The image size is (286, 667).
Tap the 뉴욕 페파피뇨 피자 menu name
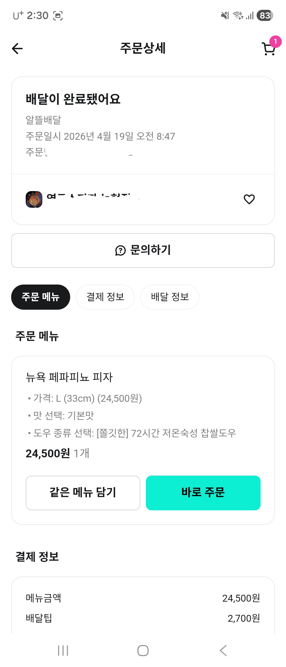tap(69, 377)
